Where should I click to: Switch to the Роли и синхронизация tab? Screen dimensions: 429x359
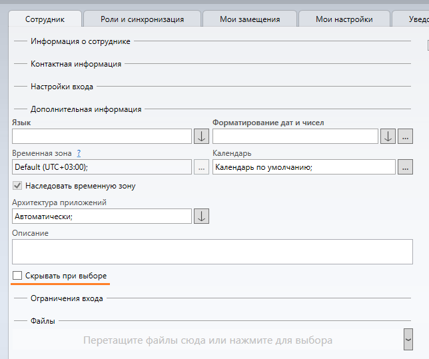tap(142, 19)
